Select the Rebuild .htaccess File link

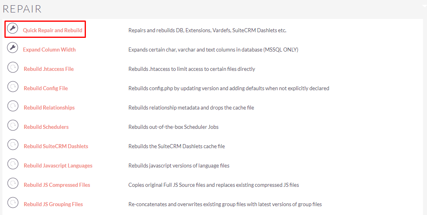click(x=49, y=69)
